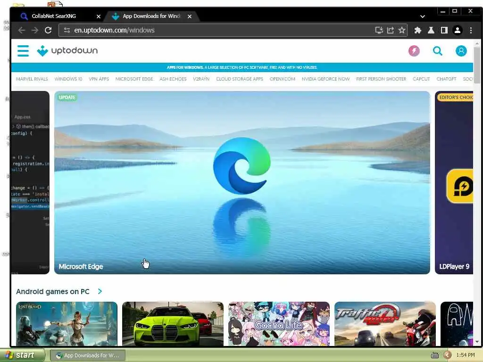Share this page via the share icon

(x=390, y=30)
